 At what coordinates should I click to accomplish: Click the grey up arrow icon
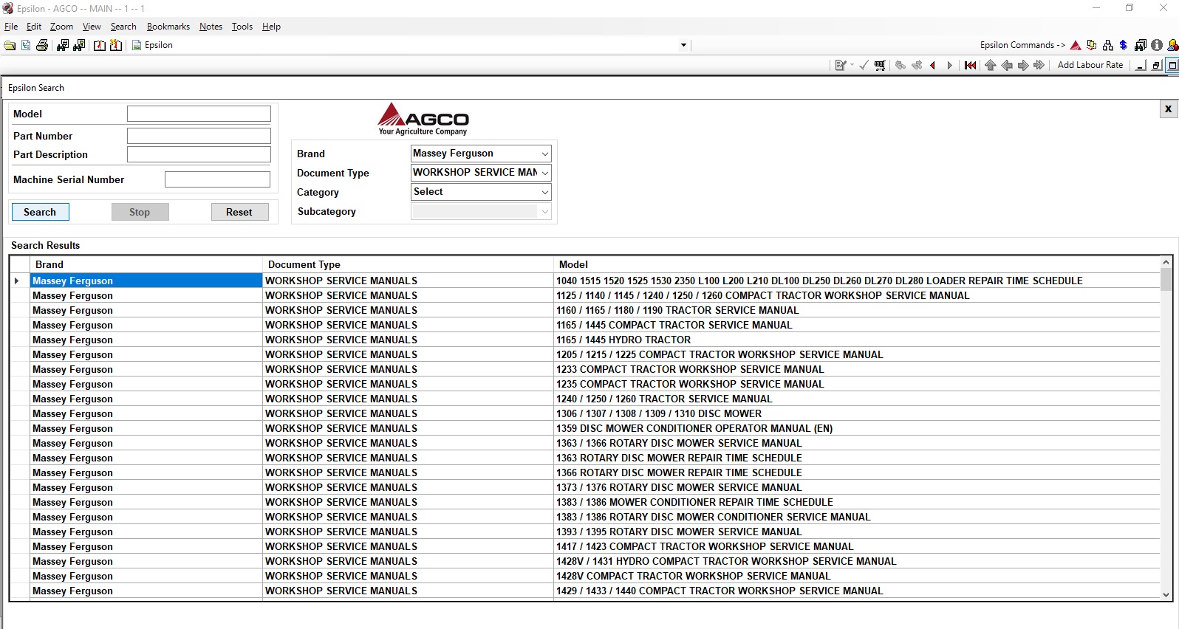(x=991, y=65)
